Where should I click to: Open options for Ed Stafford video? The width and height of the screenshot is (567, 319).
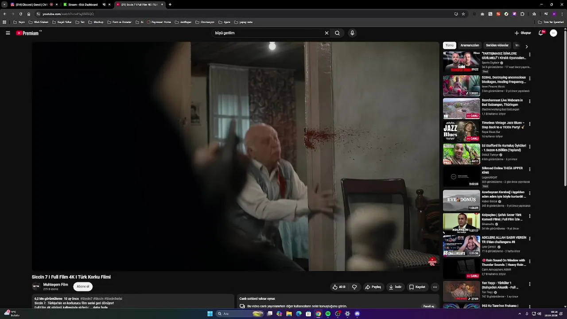[x=530, y=146]
